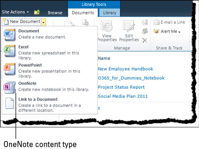This screenshot has height=149, width=199.
Task: Sort by the Name column header
Action: (104, 58)
